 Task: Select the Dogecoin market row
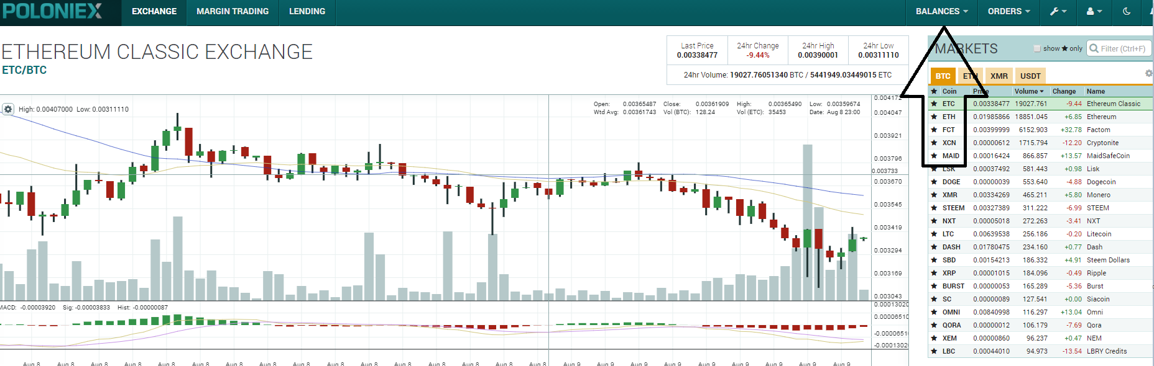tap(1040, 182)
